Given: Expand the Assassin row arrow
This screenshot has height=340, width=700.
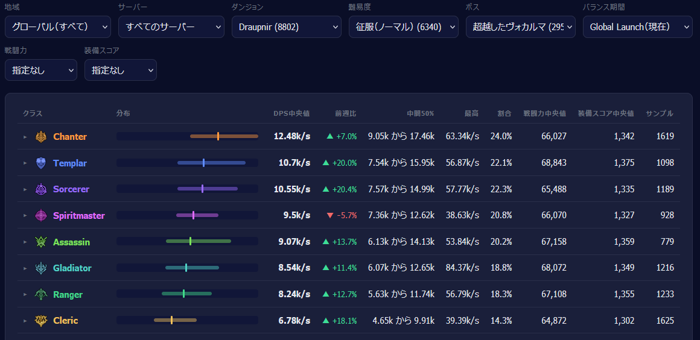Looking at the screenshot, I should (25, 242).
